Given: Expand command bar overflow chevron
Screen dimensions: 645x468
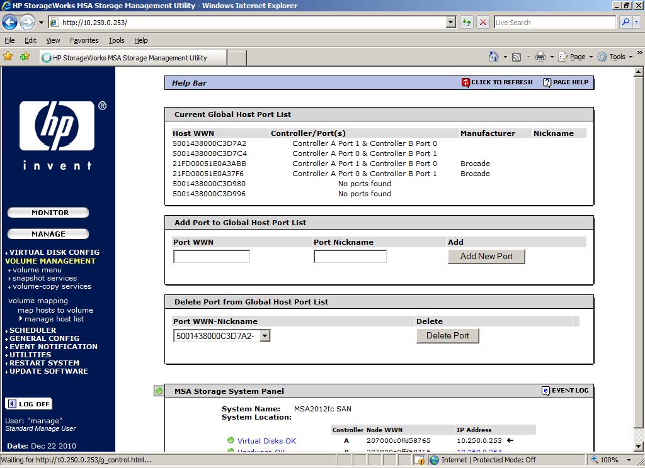Looking at the screenshot, I should pos(639,53).
